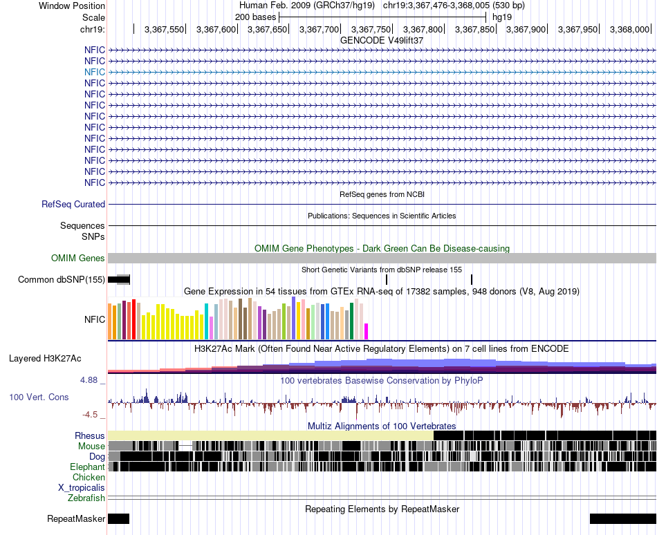Click 'Repeating Elements by RepeatMasker' title
This screenshot has height=535, width=657.
(x=382, y=509)
